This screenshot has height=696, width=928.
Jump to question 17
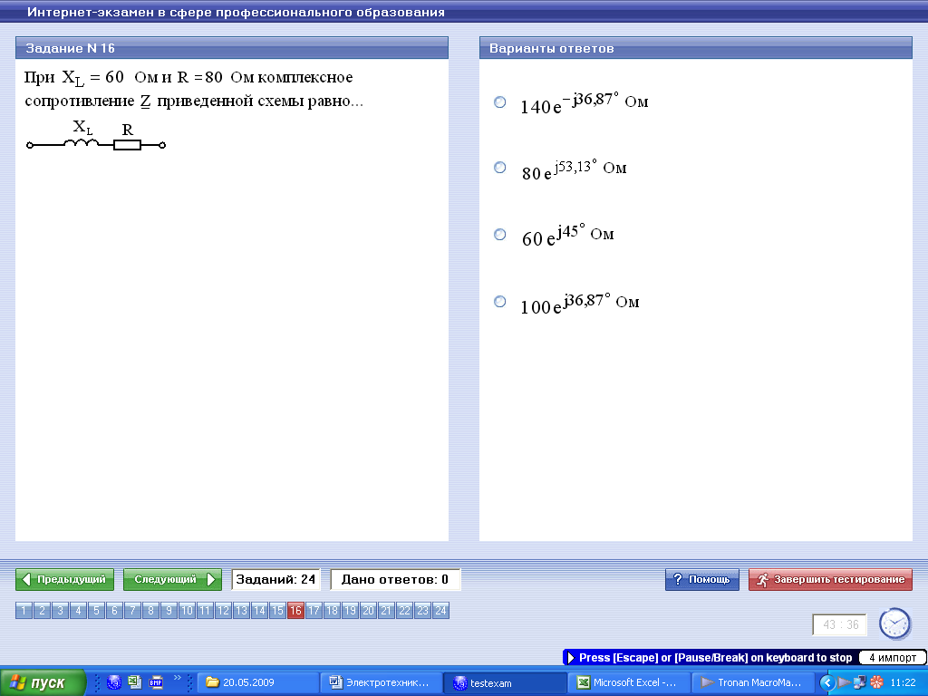(x=314, y=610)
